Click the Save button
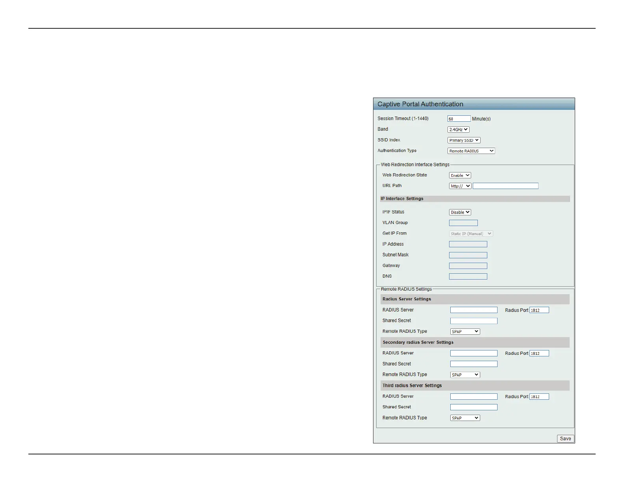 point(565,439)
